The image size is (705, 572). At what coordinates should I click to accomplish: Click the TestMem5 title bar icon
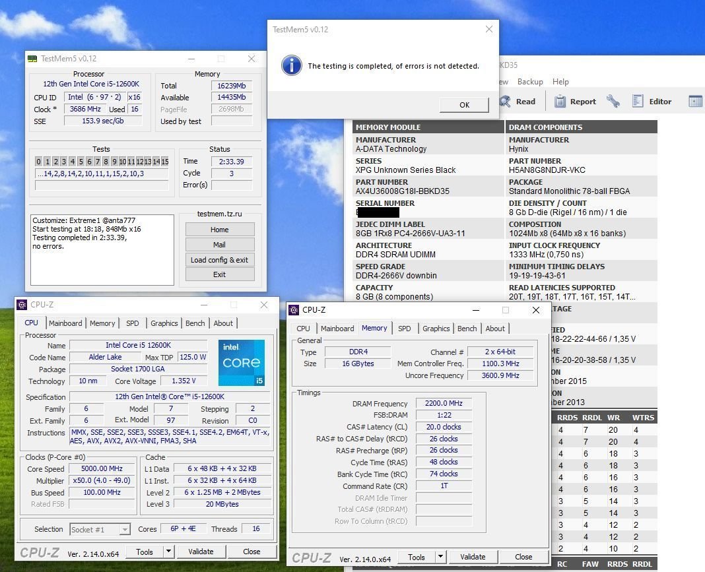pyautogui.click(x=32, y=59)
